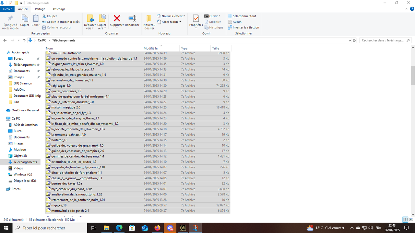Viewport: 415px width, 233px height.
Task: Open the address bar history dropdown
Action: pos(350,40)
